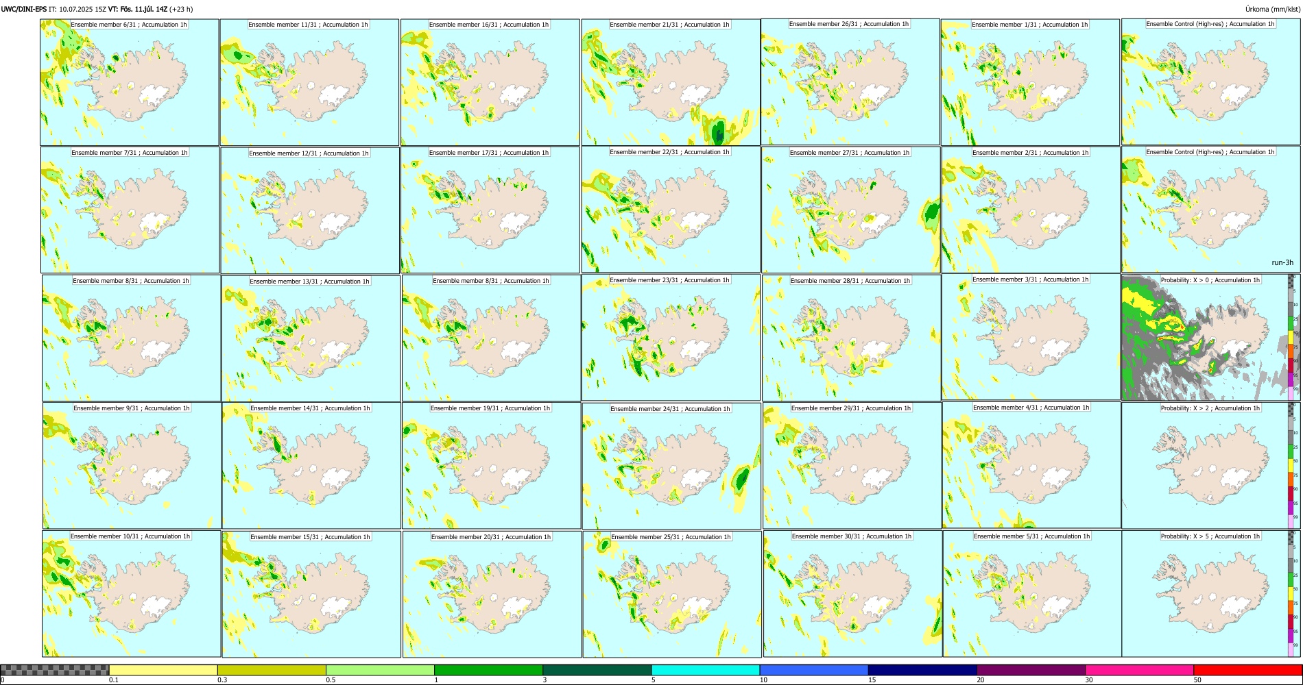This screenshot has height=685, width=1303.
Task: Click the UWC/DINI-EPS header text
Action: click(x=24, y=10)
